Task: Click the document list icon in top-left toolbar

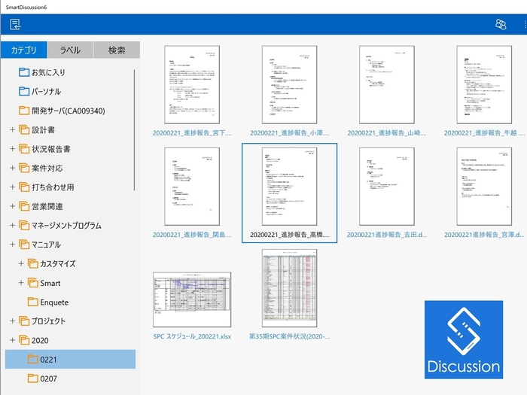Action: pos(15,25)
